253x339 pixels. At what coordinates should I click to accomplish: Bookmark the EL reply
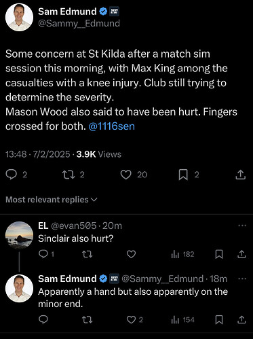[x=219, y=254]
